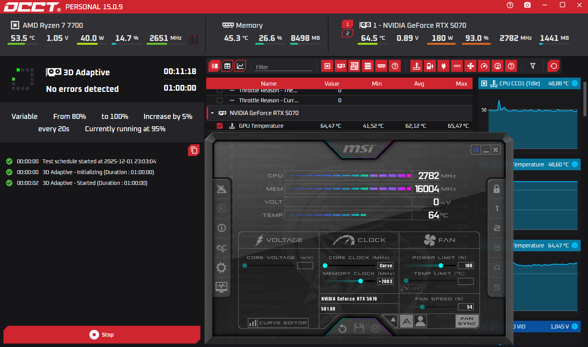The image size is (588, 347).
Task: Adjust the Power Limit slider handle
Action: point(441,266)
